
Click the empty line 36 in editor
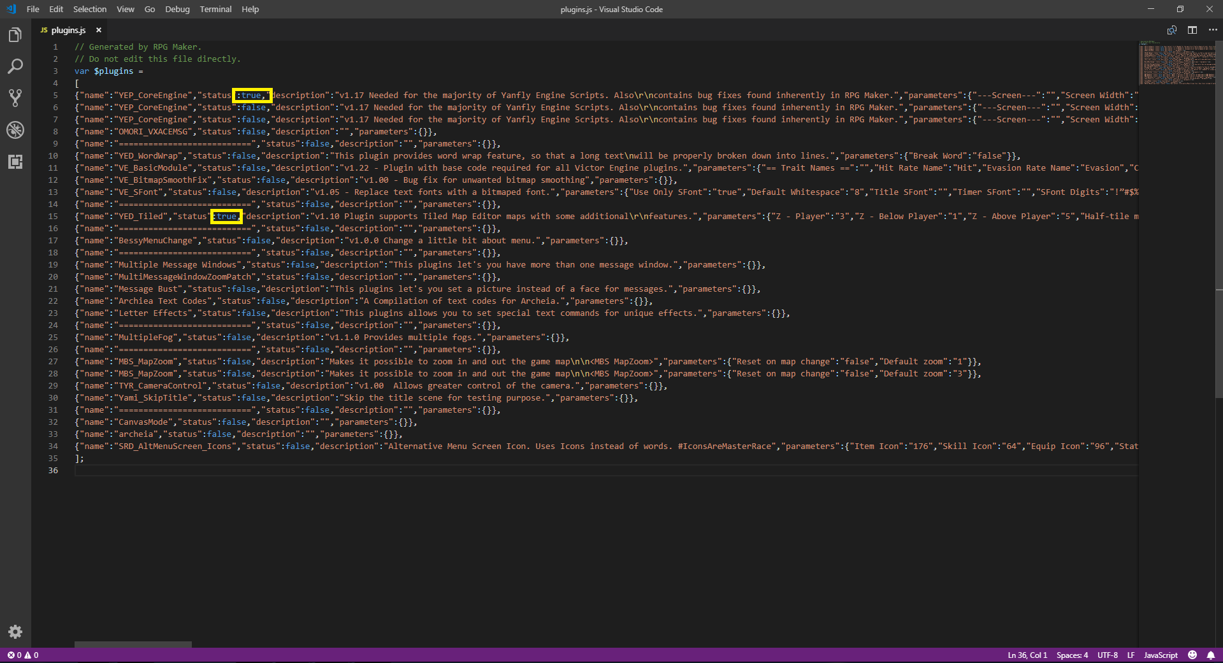click(x=606, y=471)
